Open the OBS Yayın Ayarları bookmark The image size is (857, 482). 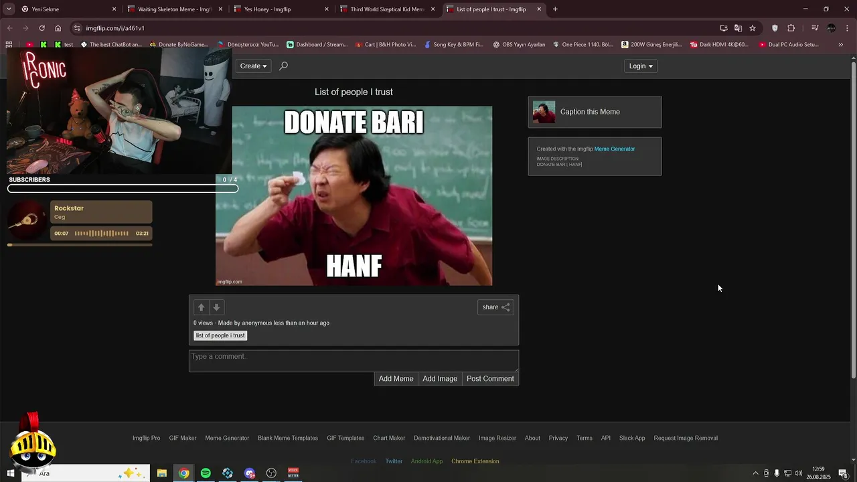point(519,45)
